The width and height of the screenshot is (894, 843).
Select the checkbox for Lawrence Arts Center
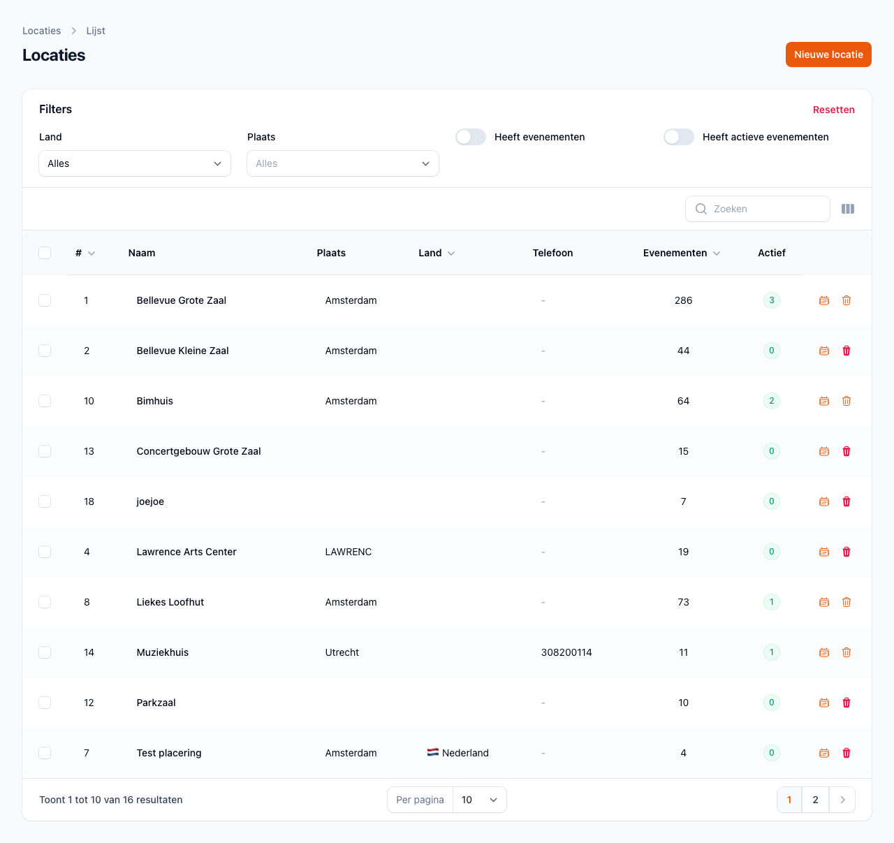coord(45,552)
